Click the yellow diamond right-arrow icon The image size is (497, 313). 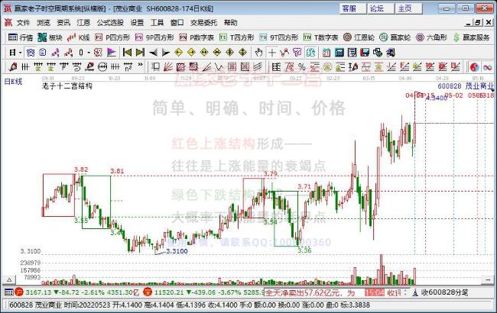click(191, 52)
